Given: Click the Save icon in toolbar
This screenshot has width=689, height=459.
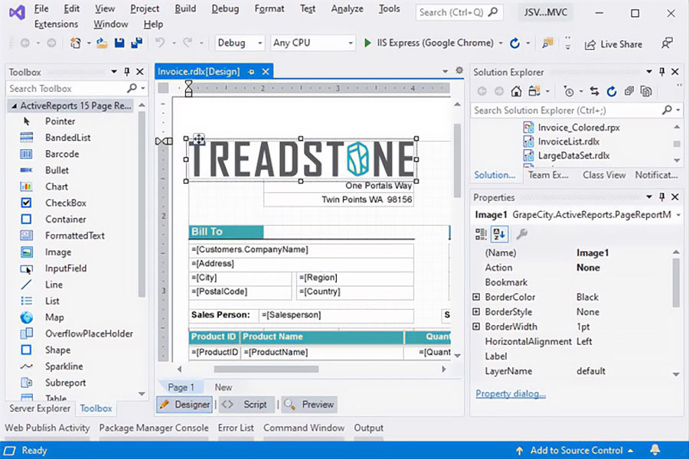Looking at the screenshot, I should (x=119, y=43).
